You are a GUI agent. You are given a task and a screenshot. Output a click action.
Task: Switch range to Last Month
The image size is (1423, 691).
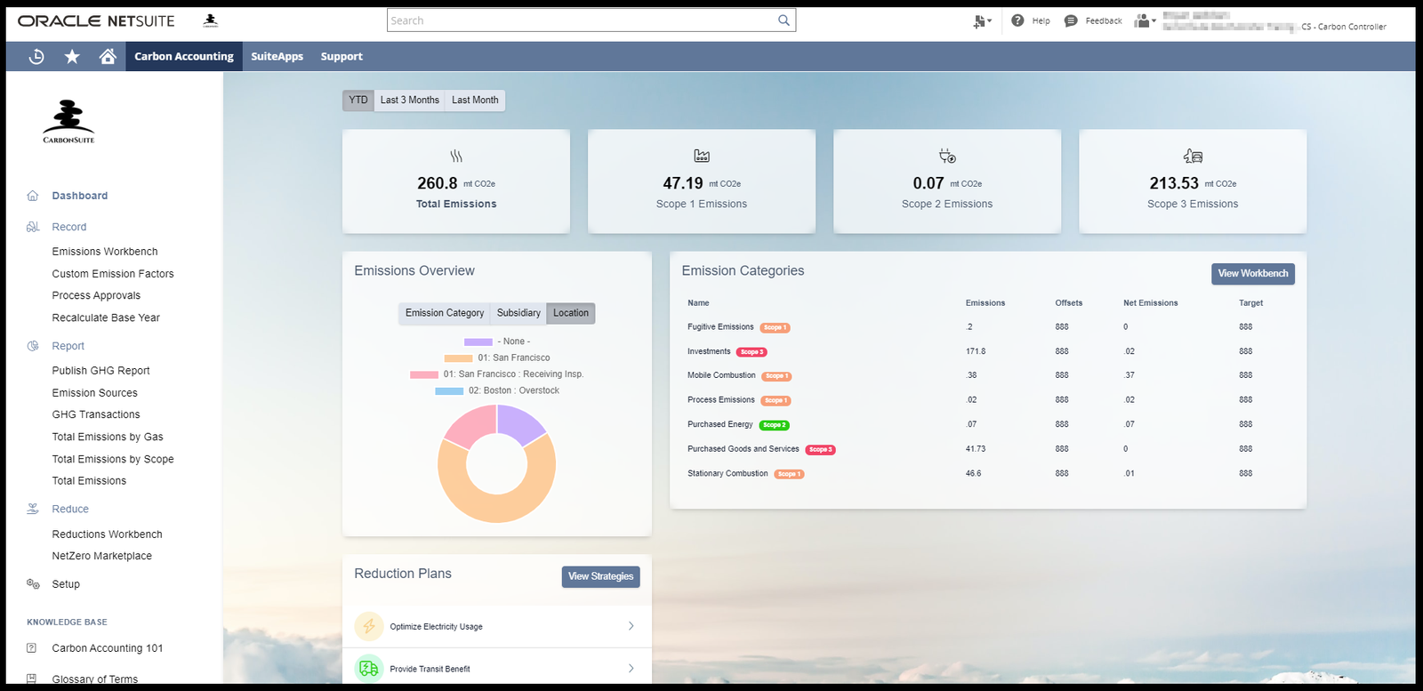[475, 100]
